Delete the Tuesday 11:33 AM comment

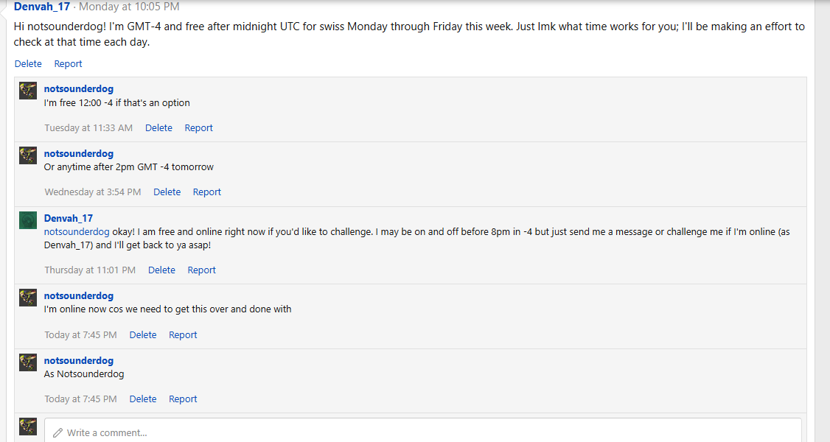tap(158, 128)
